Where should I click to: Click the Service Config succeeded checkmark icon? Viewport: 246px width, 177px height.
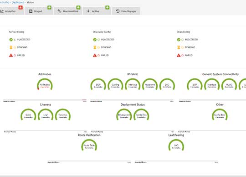tap(11, 40)
